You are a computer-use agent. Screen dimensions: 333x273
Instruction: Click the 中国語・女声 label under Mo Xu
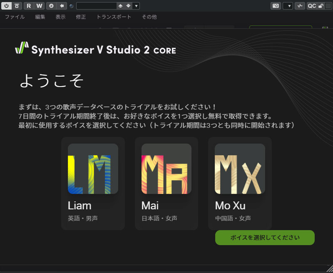pos(233,218)
